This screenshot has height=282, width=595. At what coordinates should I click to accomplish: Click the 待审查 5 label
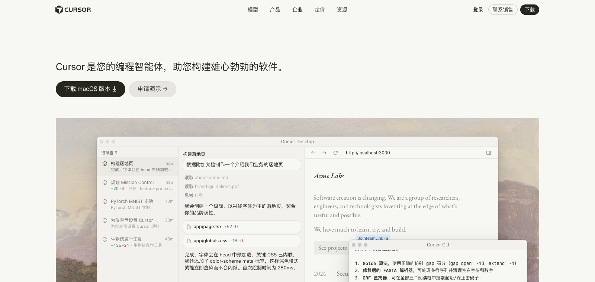(109, 153)
